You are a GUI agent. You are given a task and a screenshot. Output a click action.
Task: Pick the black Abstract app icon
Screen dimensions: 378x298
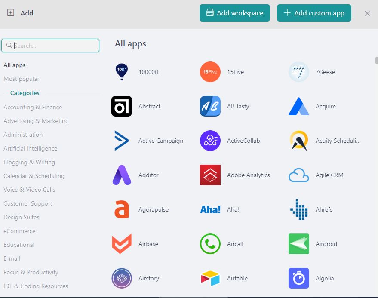122,106
